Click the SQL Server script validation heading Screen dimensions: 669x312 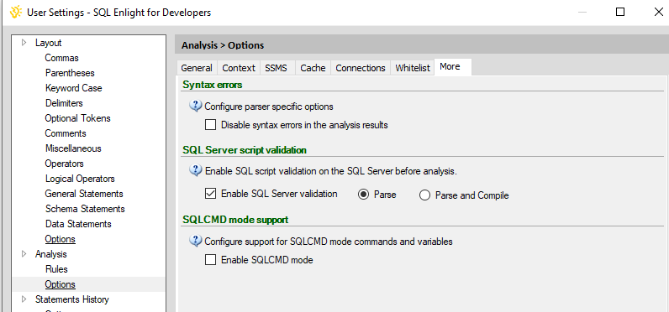[245, 150]
